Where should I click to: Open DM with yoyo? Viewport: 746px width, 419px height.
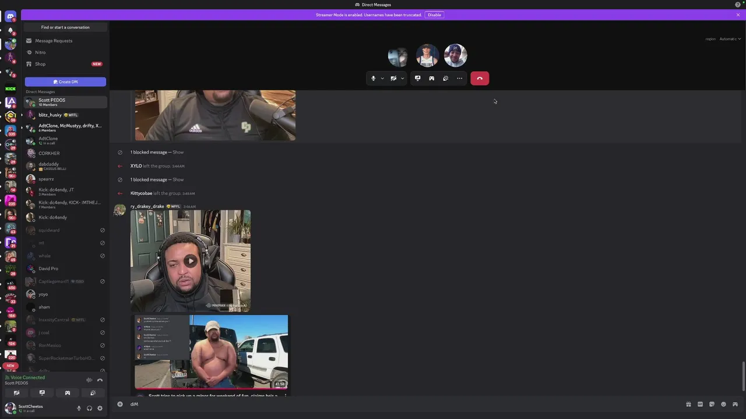click(x=65, y=294)
